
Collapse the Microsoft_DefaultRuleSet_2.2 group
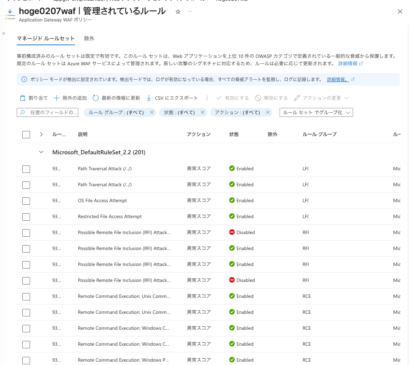[42, 152]
